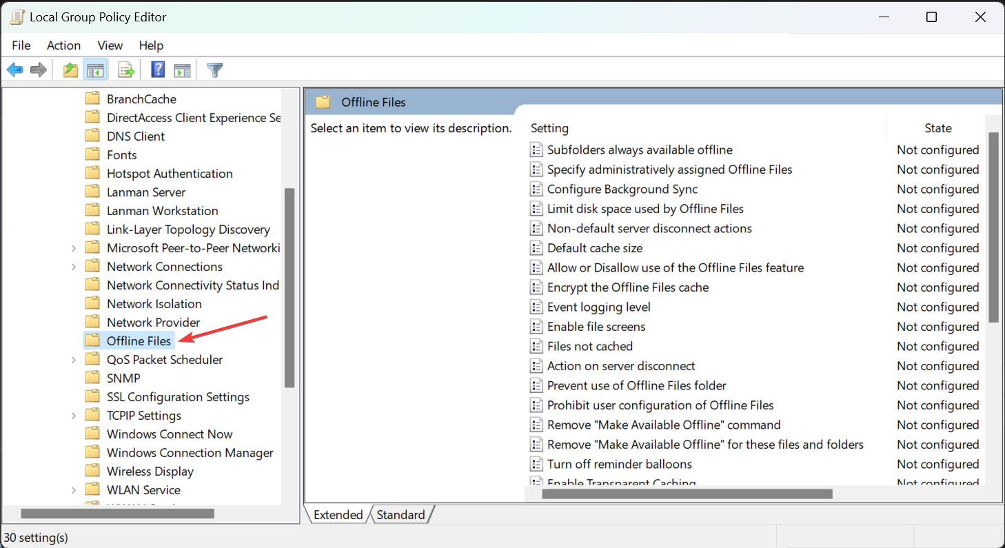Click the policy icon beside Default cache size
This screenshot has height=548, width=1005.
(x=536, y=248)
